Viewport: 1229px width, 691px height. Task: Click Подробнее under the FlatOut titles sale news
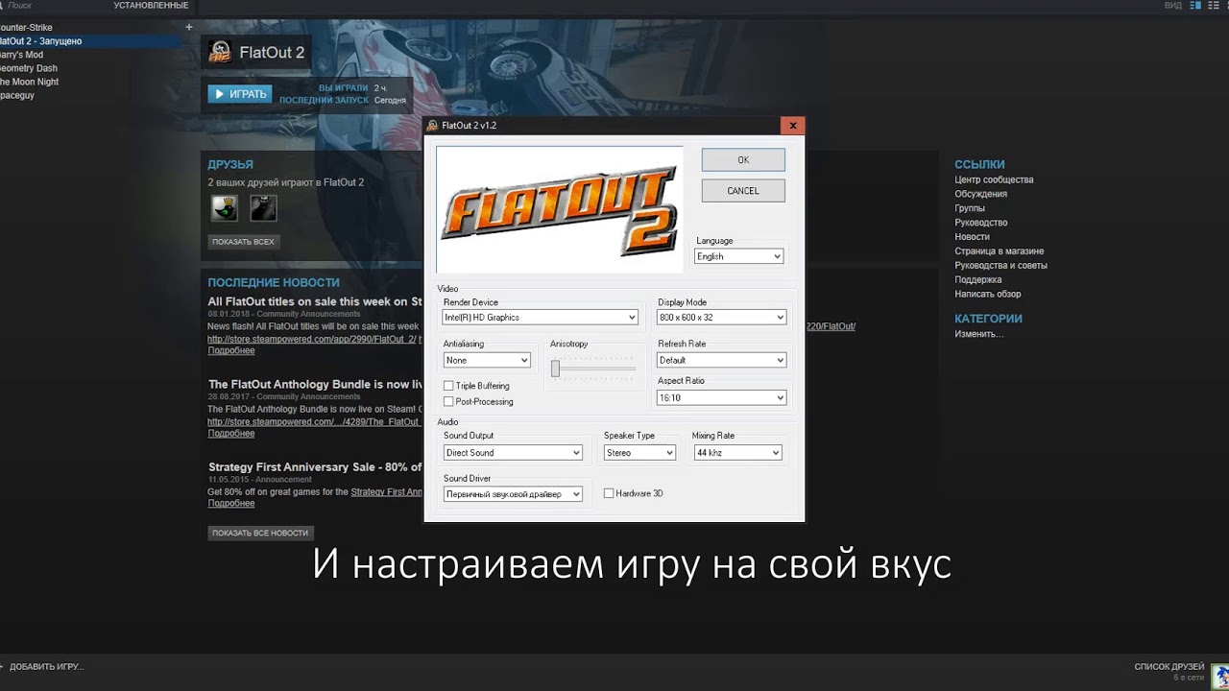pyautogui.click(x=231, y=350)
